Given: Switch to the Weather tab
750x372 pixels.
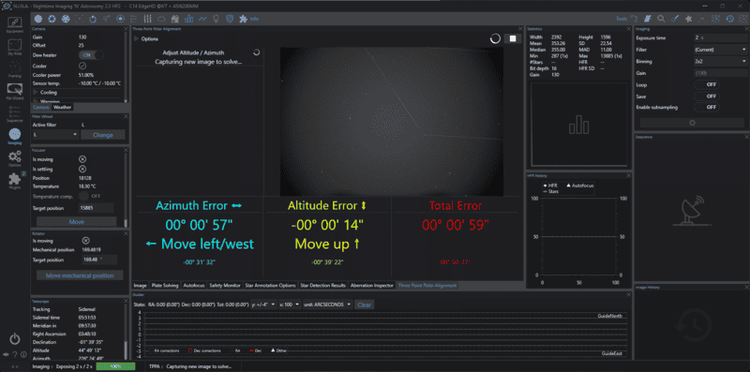Looking at the screenshot, I should (62, 107).
